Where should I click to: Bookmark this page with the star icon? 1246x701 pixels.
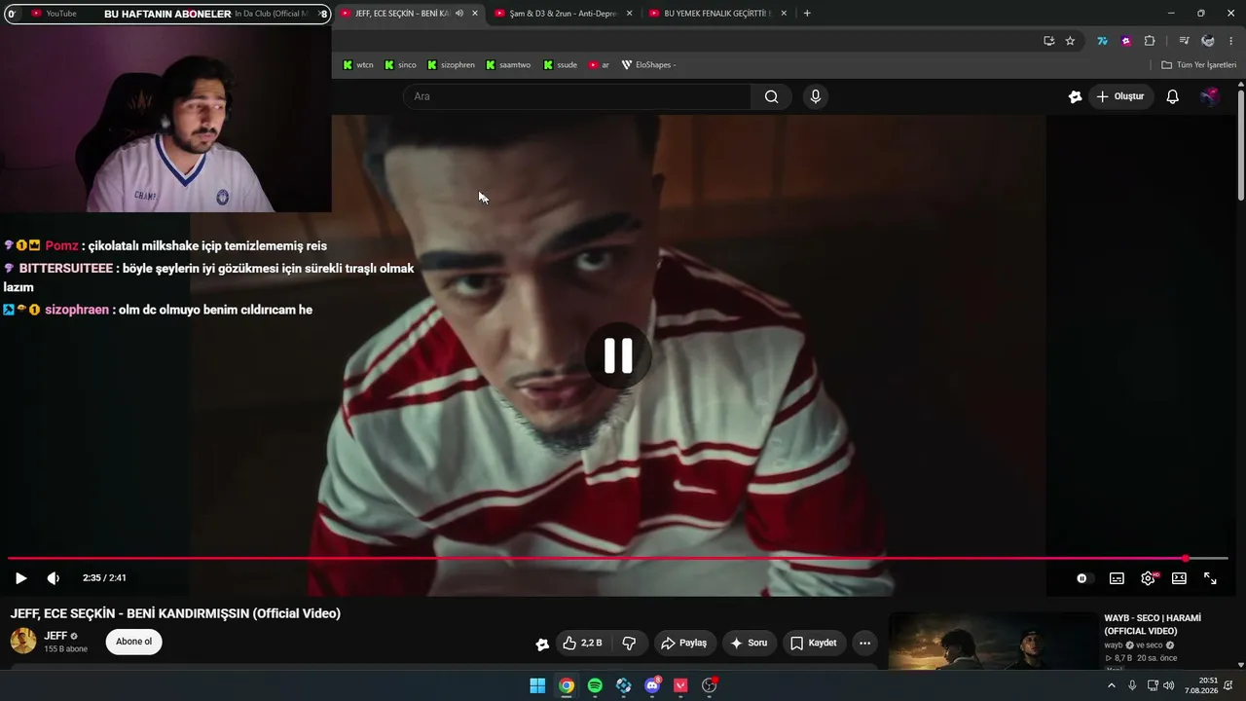(1070, 41)
